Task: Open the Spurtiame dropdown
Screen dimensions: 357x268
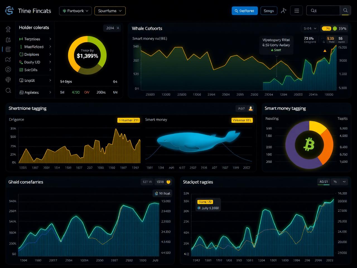Action: click(x=110, y=11)
